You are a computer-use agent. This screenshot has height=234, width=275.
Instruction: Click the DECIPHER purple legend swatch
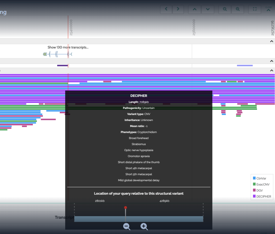pyautogui.click(x=254, y=196)
